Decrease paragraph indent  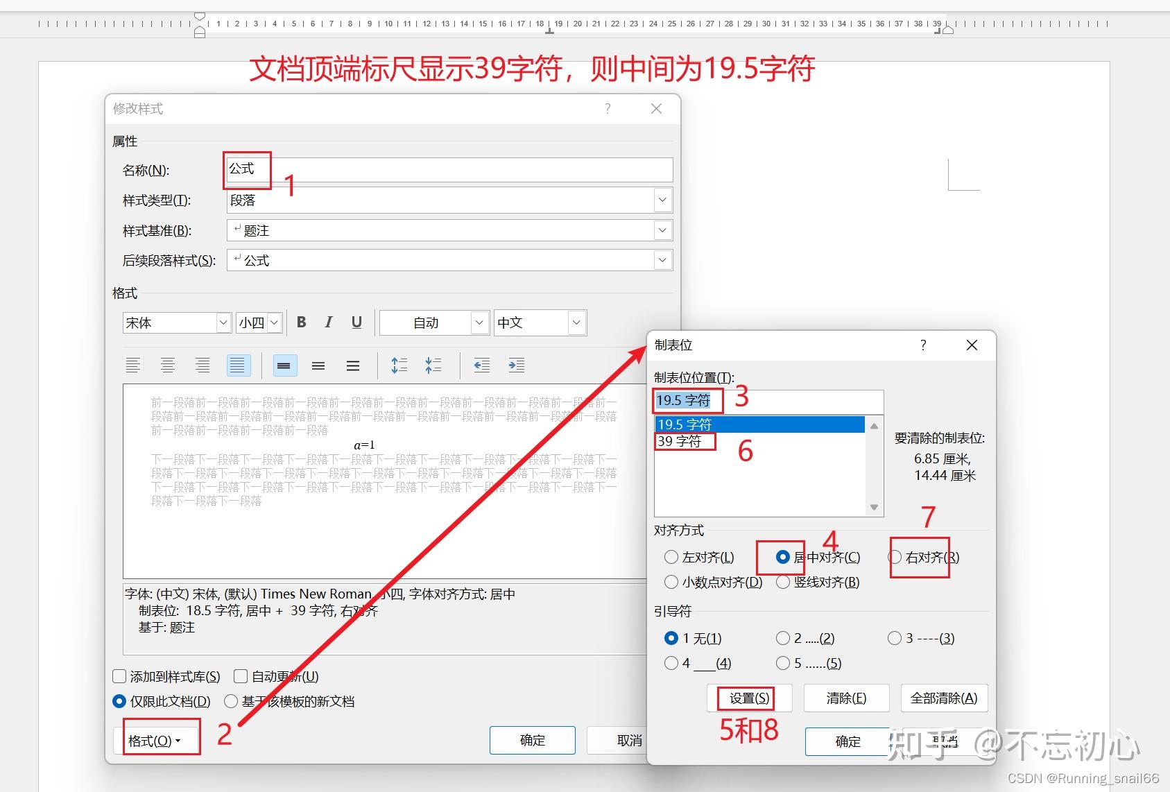(482, 365)
